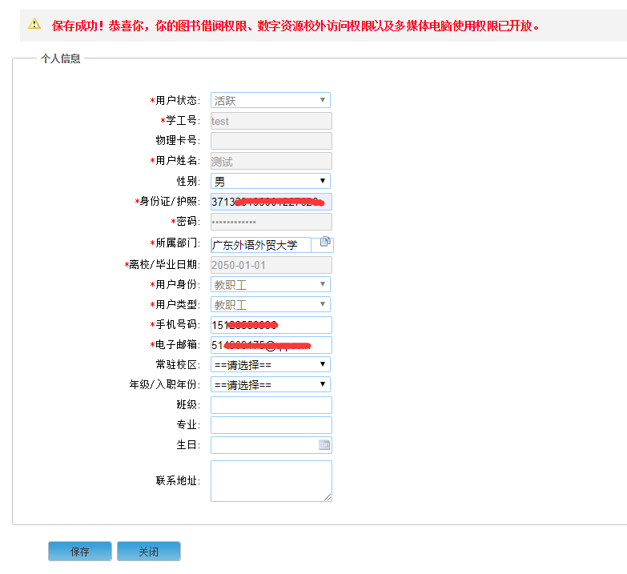The height and width of the screenshot is (574, 627).
Task: Click the 个人信息 section heading
Action: point(60,58)
